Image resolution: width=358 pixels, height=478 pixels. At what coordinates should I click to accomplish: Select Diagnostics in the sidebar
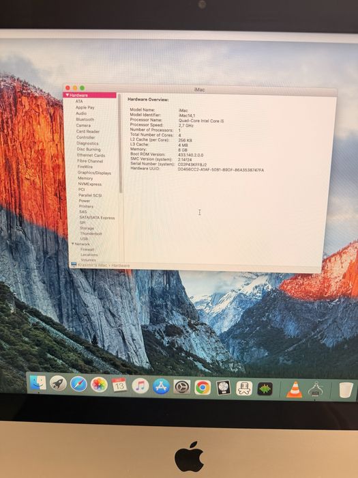coord(87,143)
